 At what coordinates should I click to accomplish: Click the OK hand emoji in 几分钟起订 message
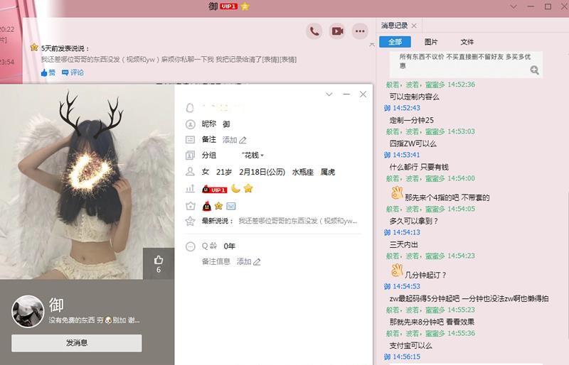coord(397,271)
